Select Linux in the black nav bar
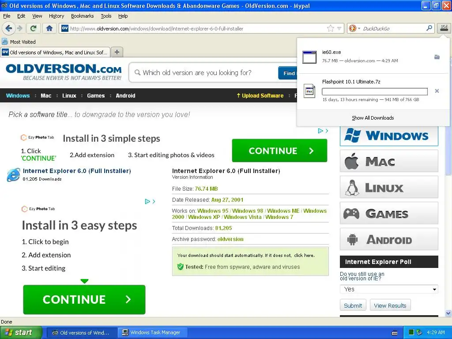Viewport: 452px width, 339px height. [x=69, y=95]
